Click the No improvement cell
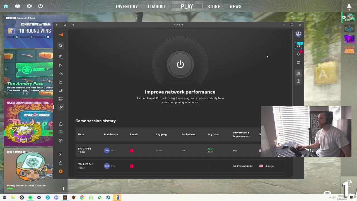This screenshot has width=357, height=201. coord(243,166)
